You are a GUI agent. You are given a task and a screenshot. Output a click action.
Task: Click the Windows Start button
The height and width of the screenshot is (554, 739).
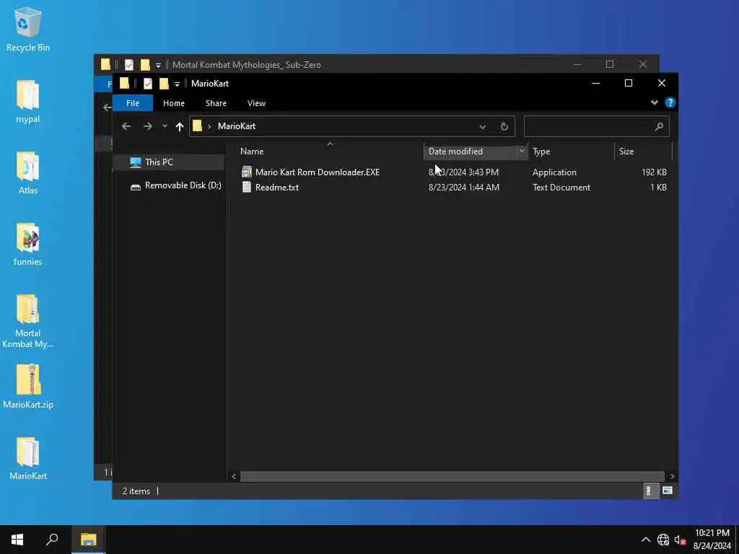point(17,540)
